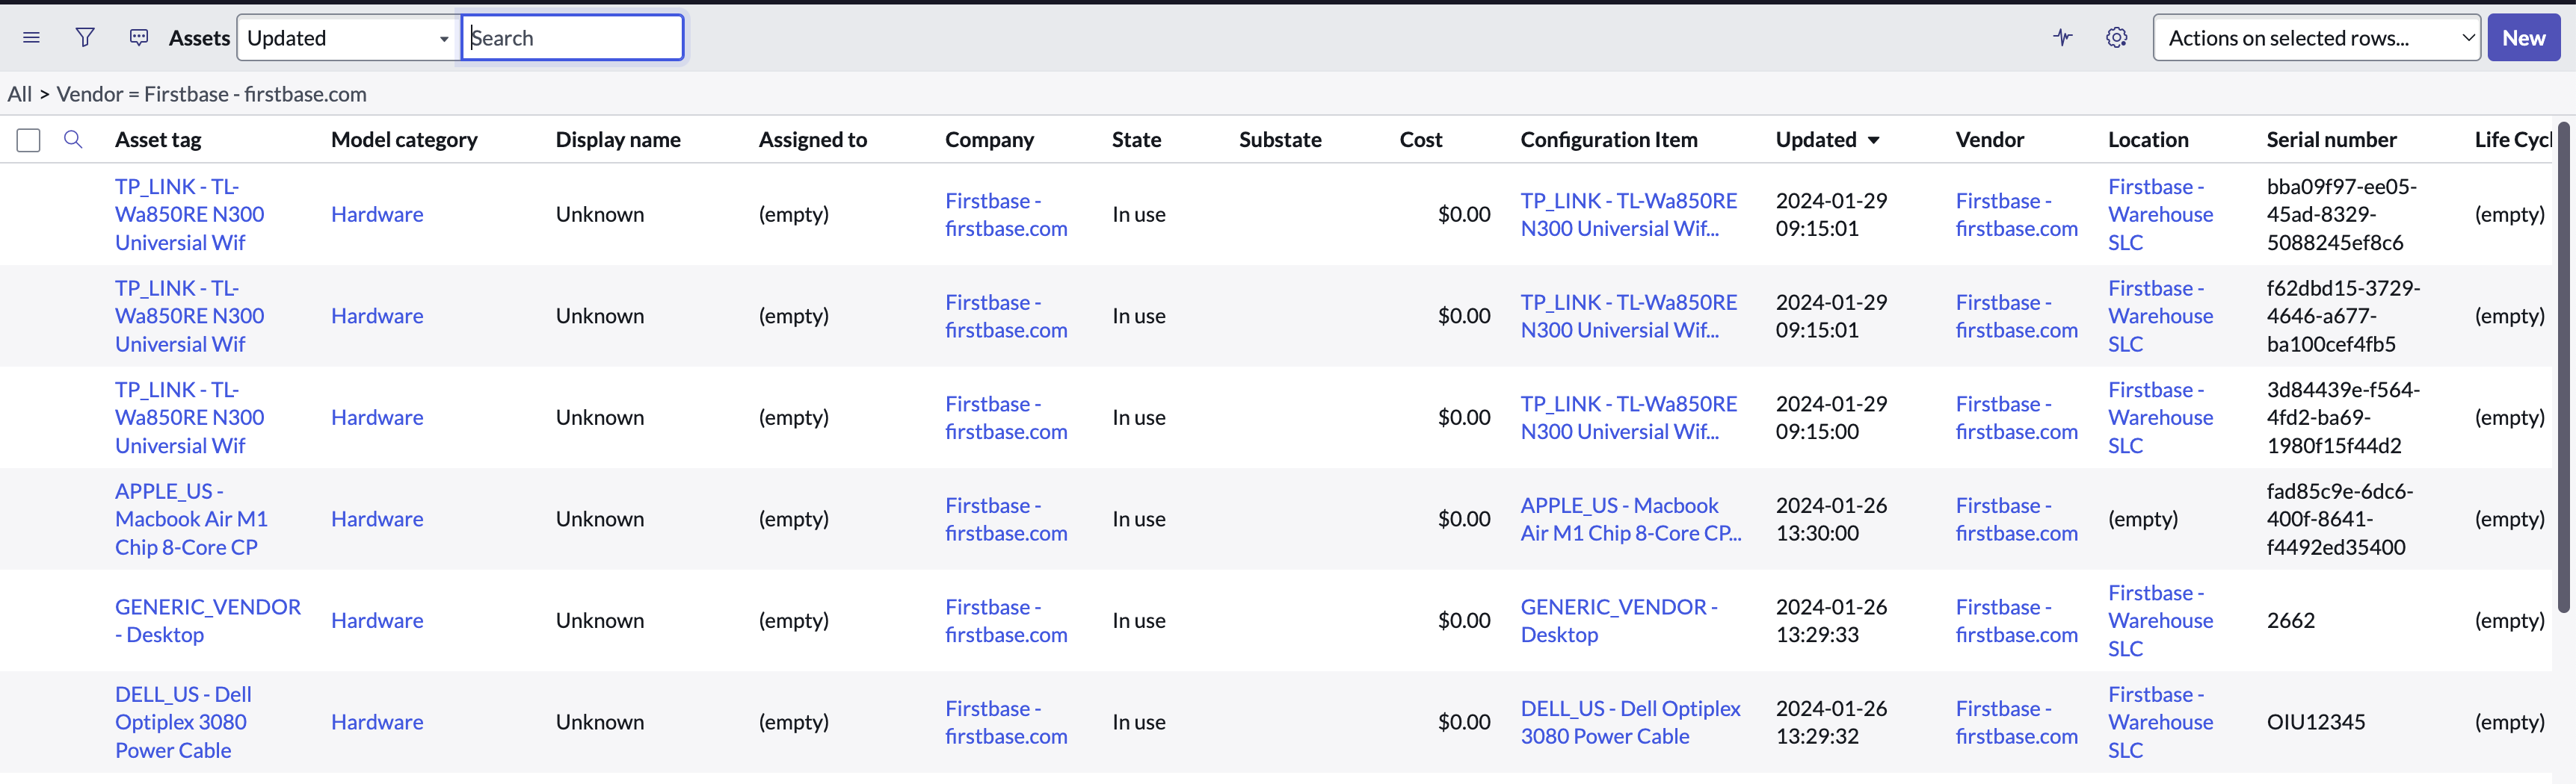Screen dimensions: 2576x784
Task: Open Vendor link in APPLE_US row
Action: coord(2016,520)
